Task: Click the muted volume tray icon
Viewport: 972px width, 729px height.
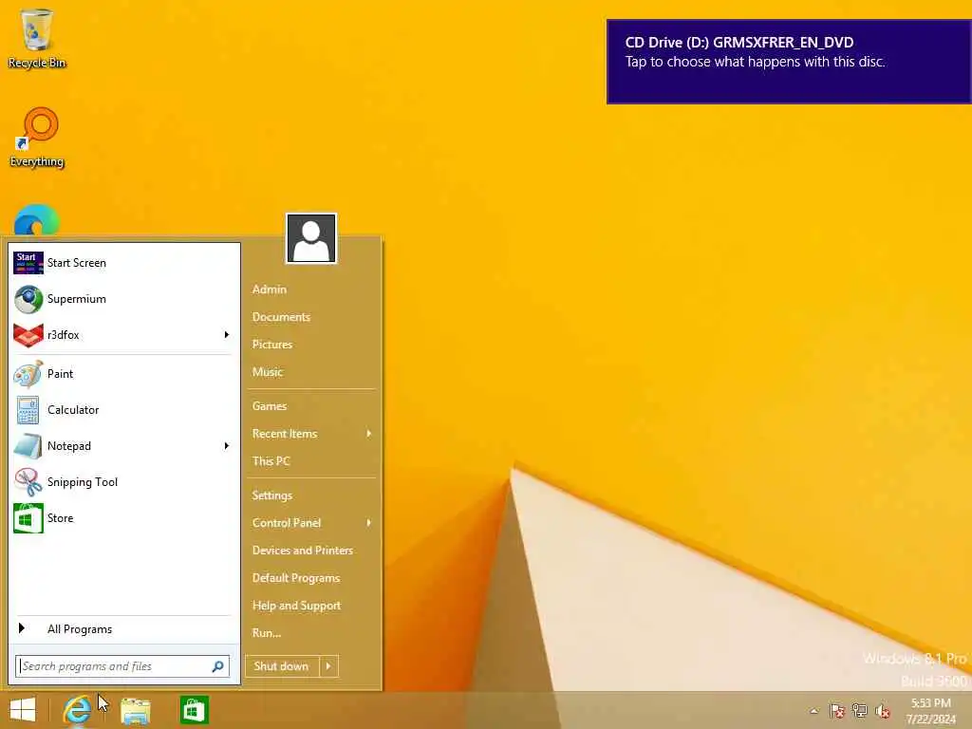Action: click(x=883, y=711)
